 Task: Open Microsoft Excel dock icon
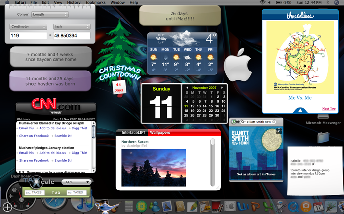[268, 207]
